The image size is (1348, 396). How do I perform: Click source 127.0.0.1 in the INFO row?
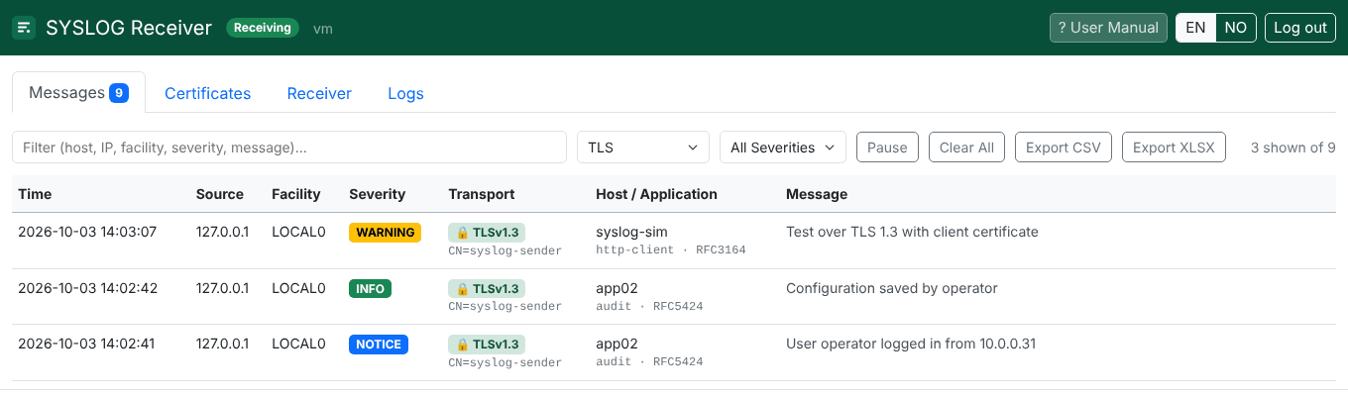click(222, 288)
